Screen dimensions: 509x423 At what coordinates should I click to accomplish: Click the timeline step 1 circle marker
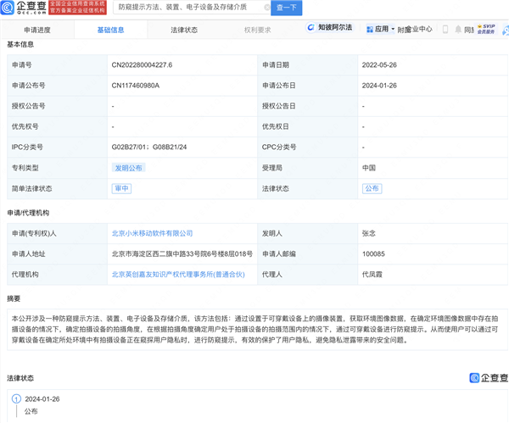coord(16,398)
